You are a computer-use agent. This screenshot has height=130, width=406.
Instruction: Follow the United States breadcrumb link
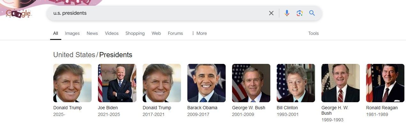point(74,55)
